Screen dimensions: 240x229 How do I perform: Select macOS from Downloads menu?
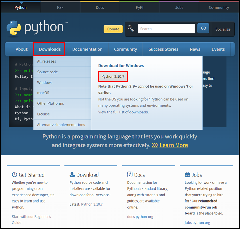pyautogui.click(x=62, y=93)
